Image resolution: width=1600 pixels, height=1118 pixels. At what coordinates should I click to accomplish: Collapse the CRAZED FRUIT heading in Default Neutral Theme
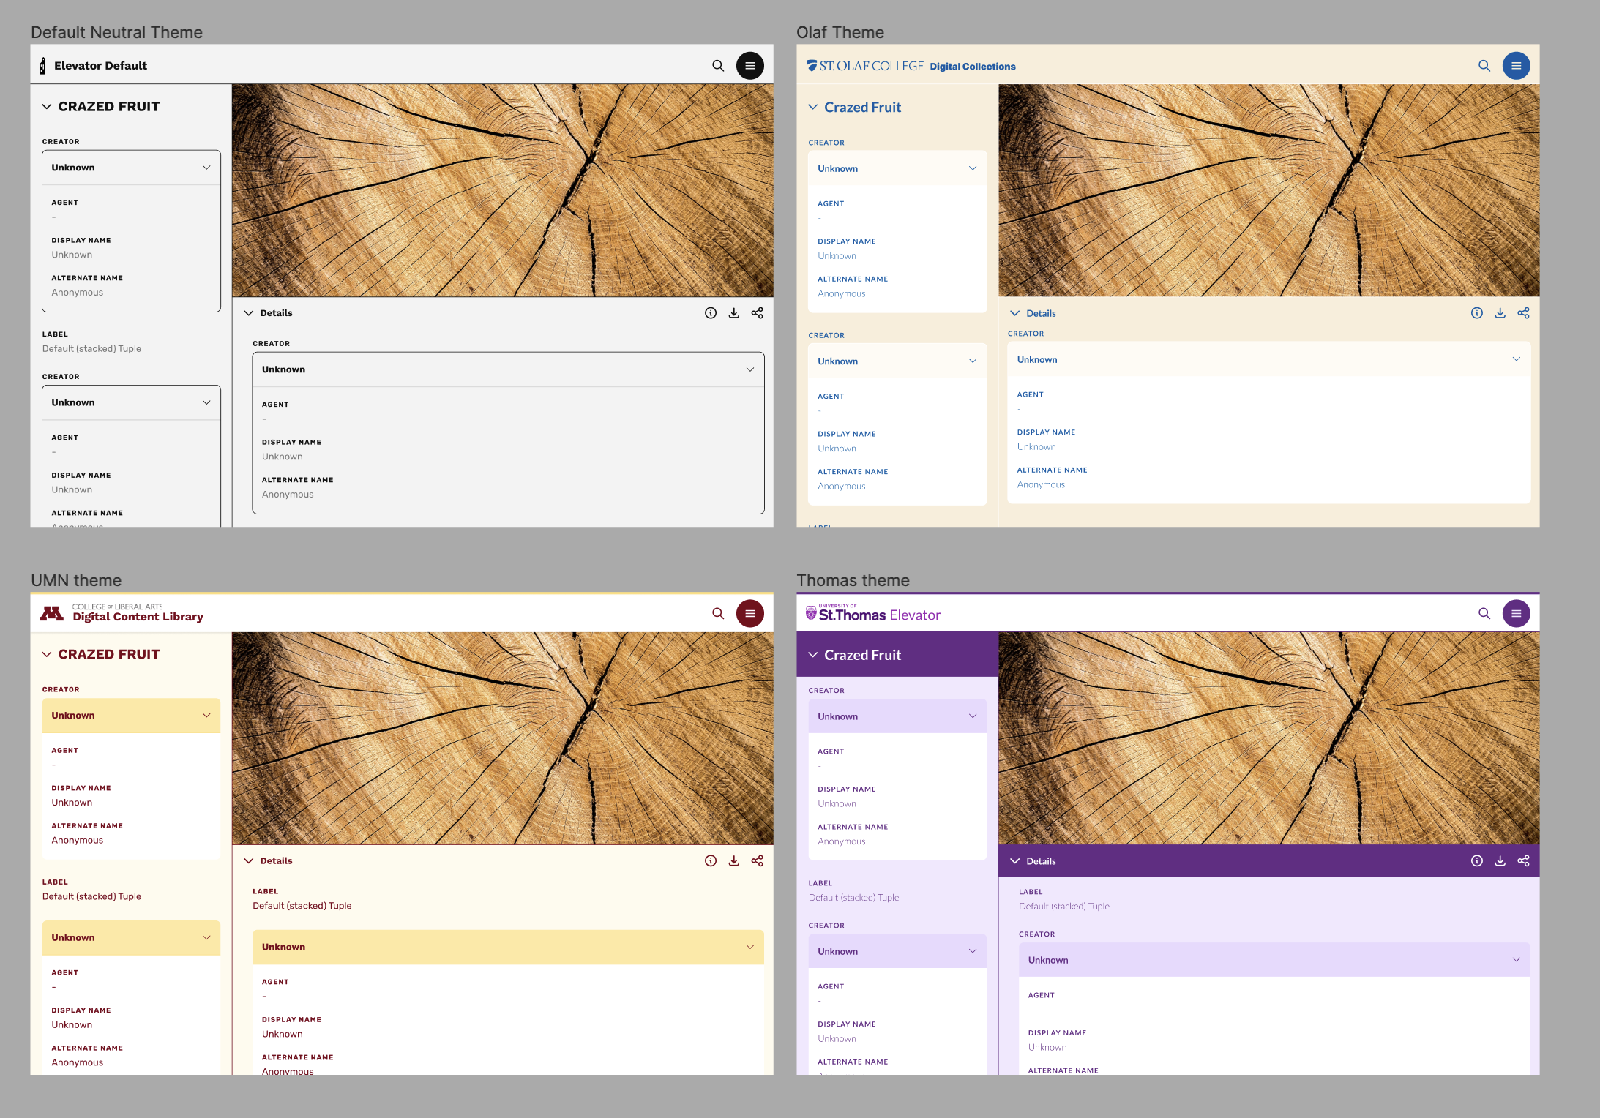(x=47, y=107)
